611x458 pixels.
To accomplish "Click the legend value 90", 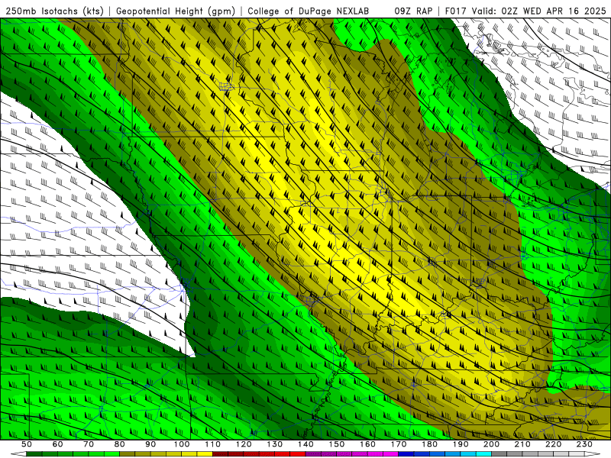I will (150, 444).
